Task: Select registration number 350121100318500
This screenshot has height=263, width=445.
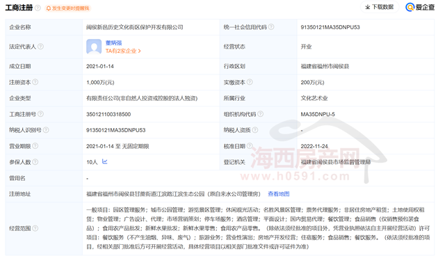Action: [108, 114]
